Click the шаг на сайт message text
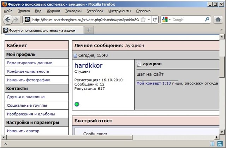226x148 pixels. (150, 75)
